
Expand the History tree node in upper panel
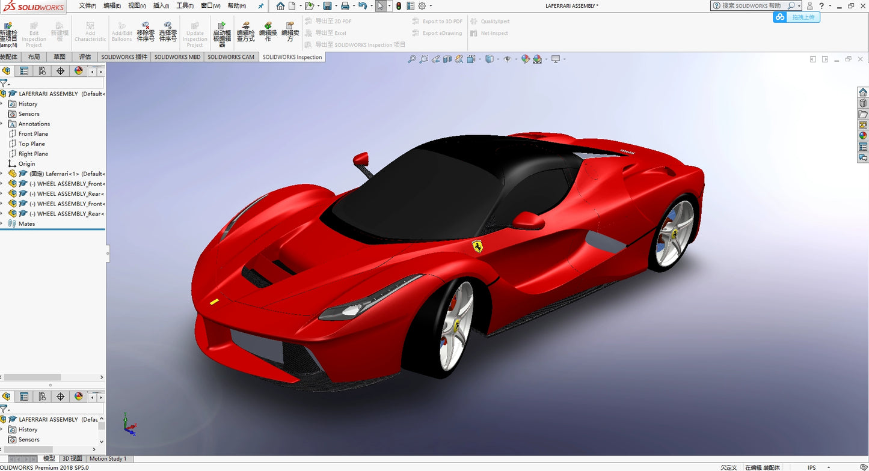[2, 104]
